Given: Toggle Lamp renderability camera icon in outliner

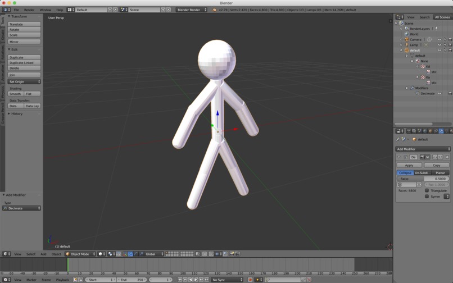Looking at the screenshot, I should pyautogui.click(x=450, y=45).
